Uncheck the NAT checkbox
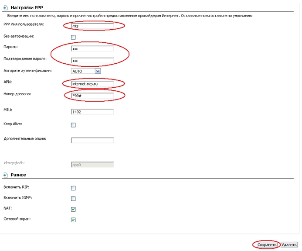The width and height of the screenshot is (302, 251). tap(73, 209)
